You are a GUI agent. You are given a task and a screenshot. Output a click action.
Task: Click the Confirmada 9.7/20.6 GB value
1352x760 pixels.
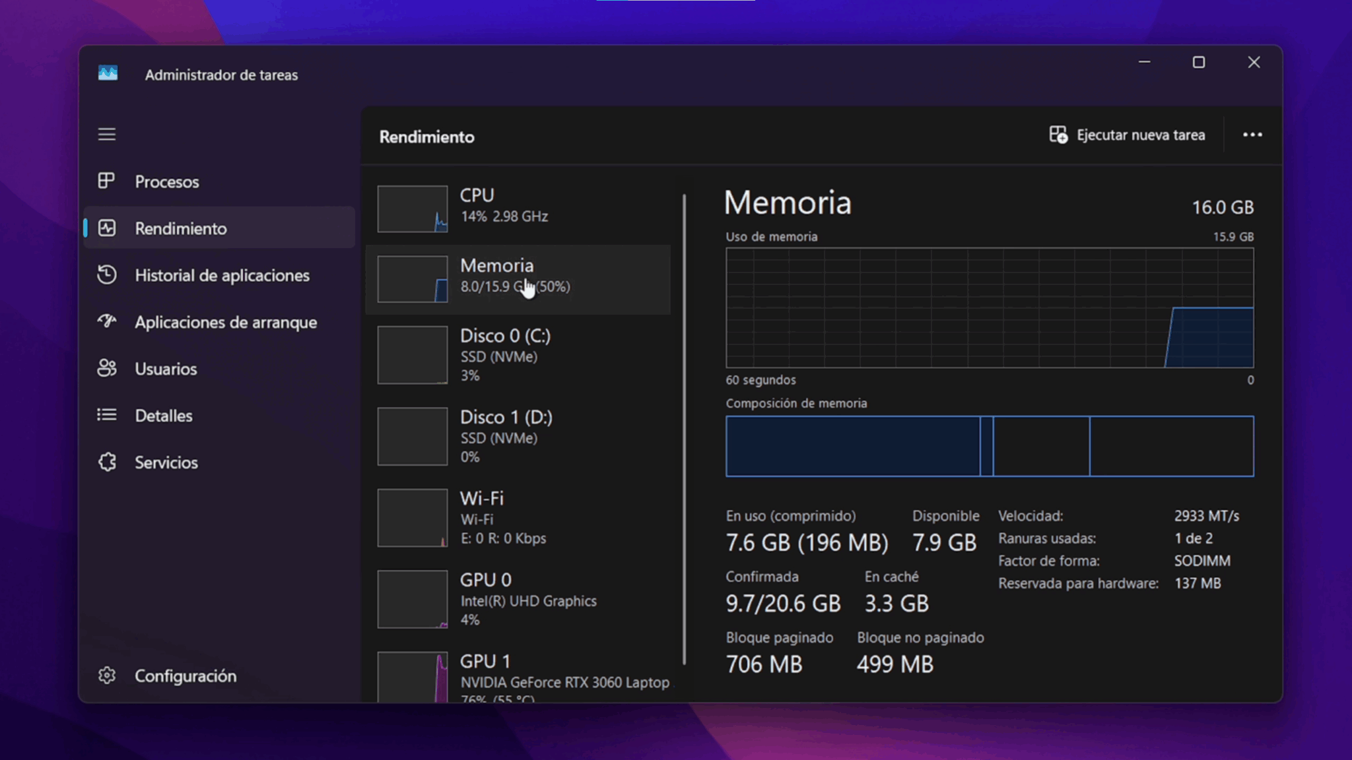tap(783, 603)
